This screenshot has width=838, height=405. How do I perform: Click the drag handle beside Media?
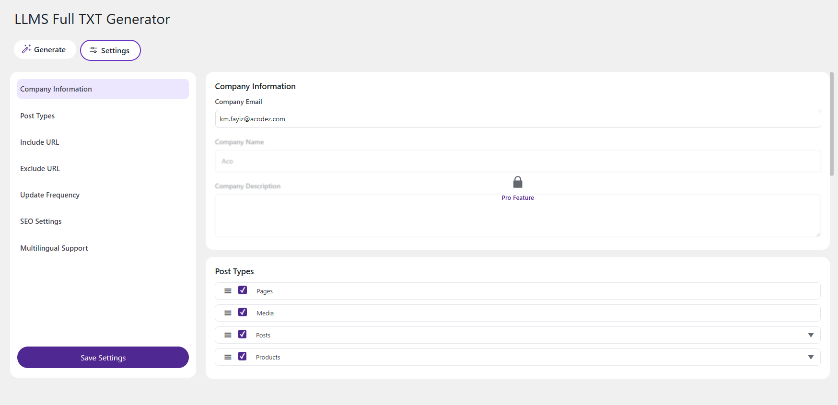click(228, 313)
